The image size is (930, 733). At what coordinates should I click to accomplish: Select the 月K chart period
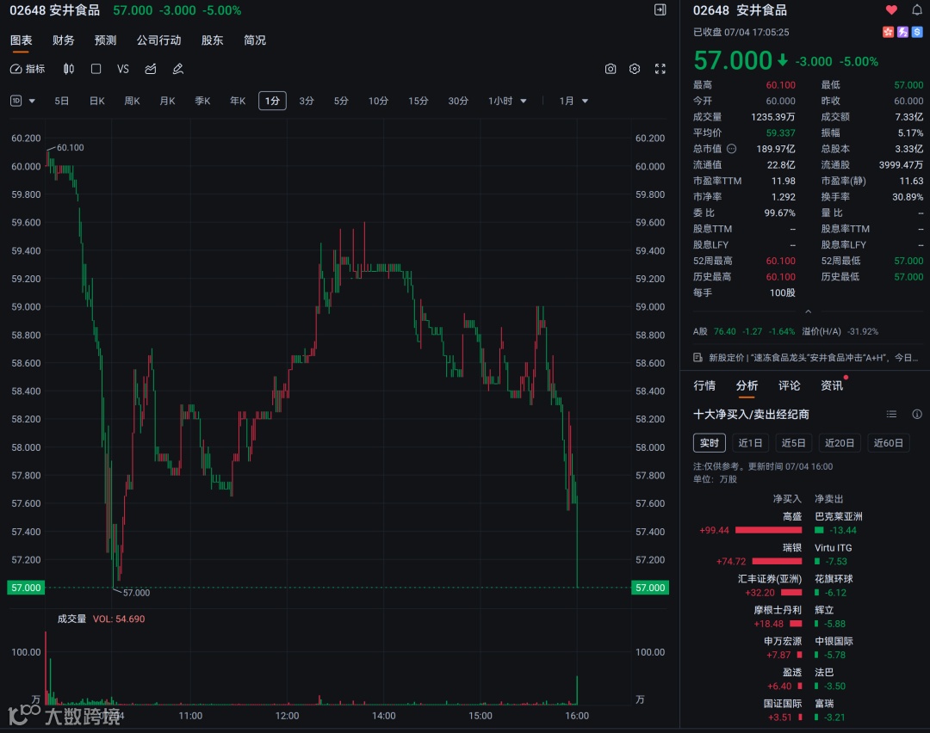pyautogui.click(x=168, y=101)
